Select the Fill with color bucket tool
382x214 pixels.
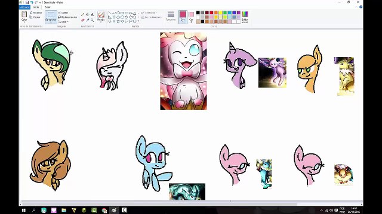87,15
